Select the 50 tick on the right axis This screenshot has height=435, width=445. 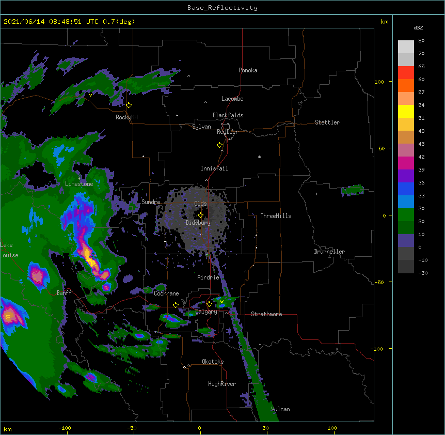click(x=382, y=148)
